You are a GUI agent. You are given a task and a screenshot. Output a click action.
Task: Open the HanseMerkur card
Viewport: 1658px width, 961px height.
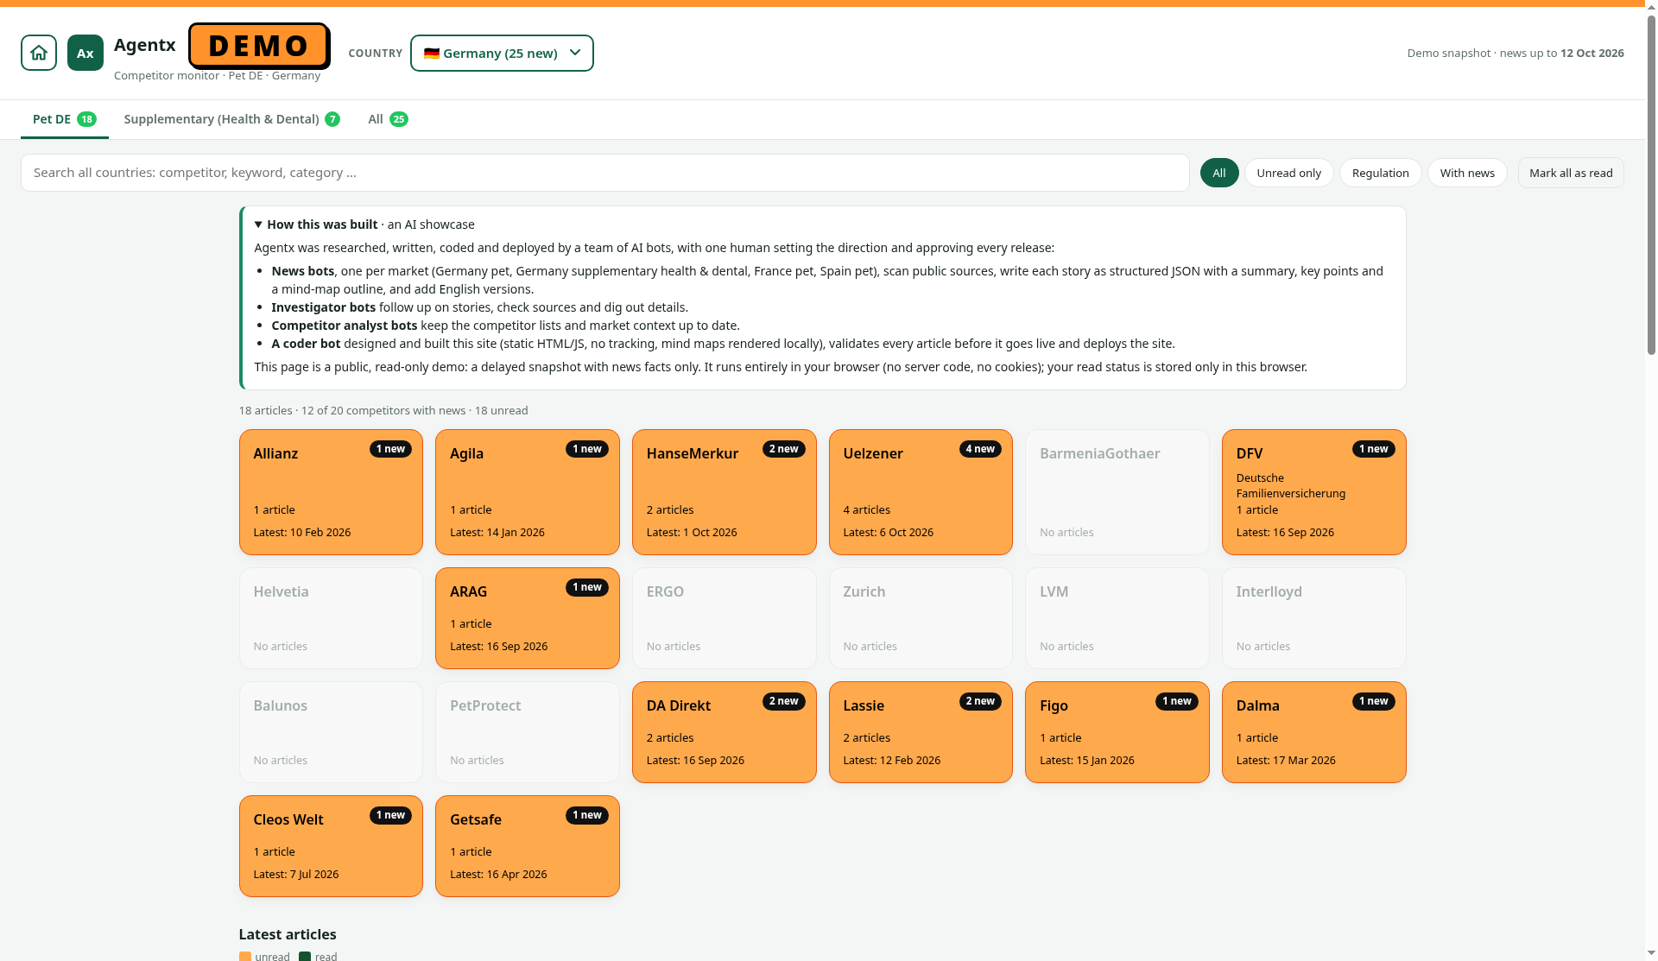point(725,492)
